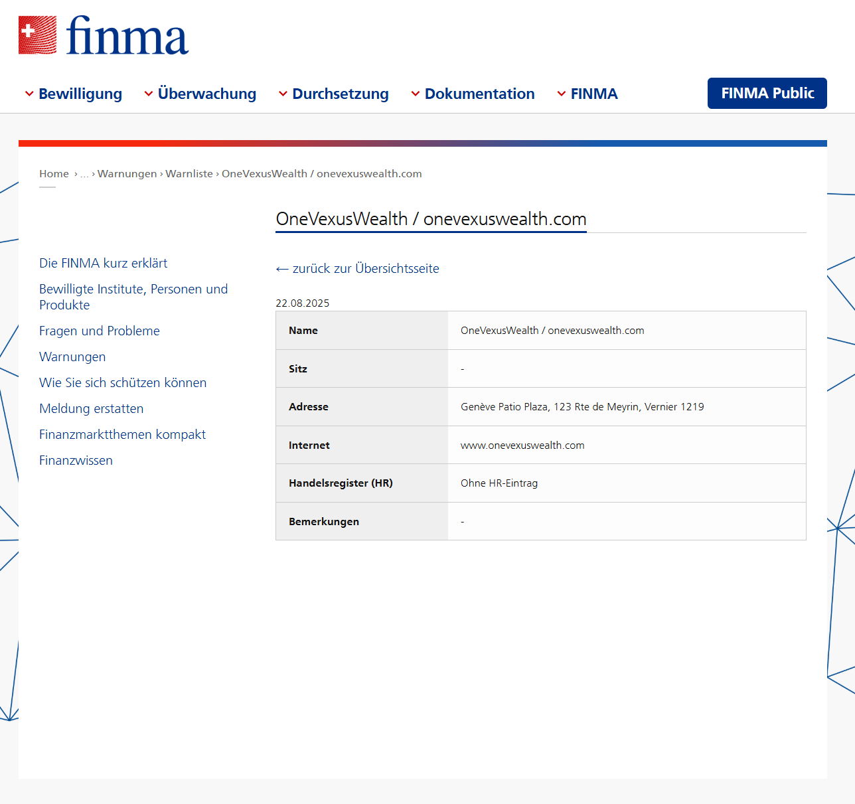Expand the FINMA menu chevron
Viewport: 855px width, 804px height.
pos(562,94)
